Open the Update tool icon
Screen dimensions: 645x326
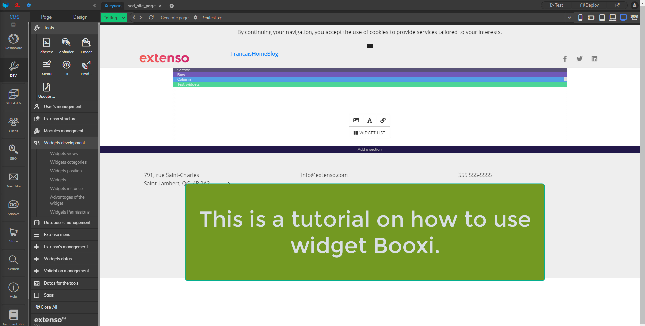click(46, 90)
